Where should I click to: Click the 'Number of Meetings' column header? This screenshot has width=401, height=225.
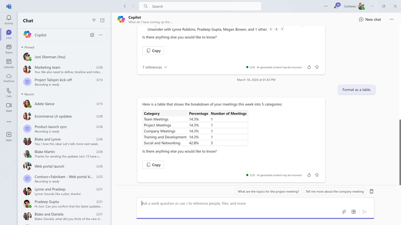pos(229,113)
